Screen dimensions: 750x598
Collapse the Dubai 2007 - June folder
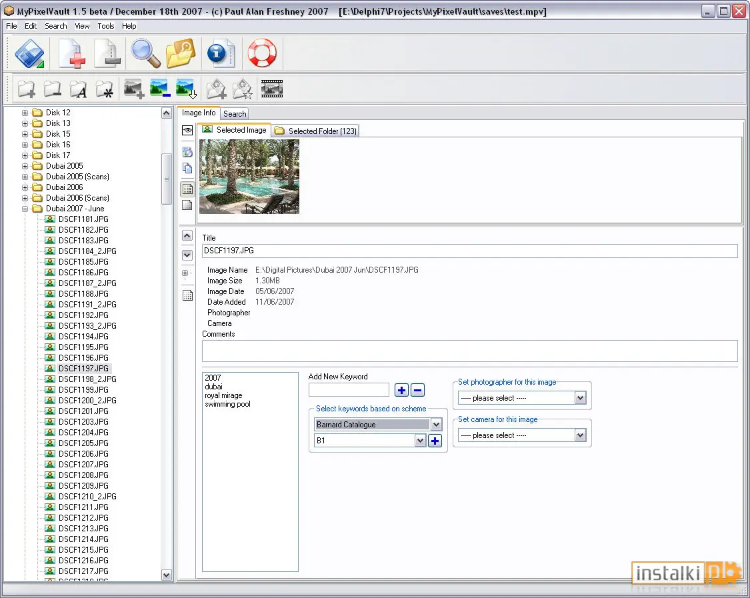pos(25,209)
